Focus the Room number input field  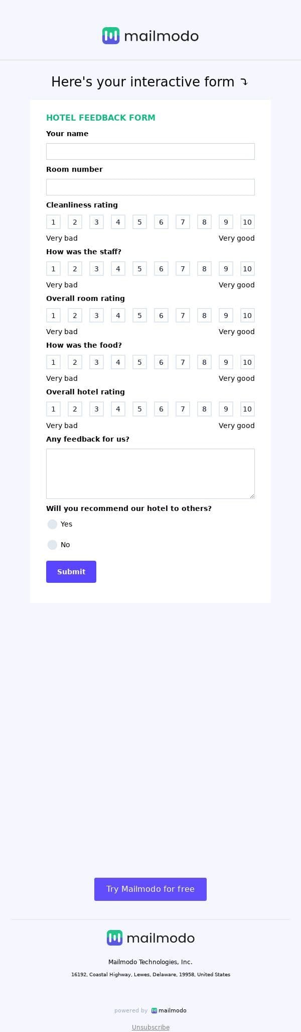(x=150, y=187)
